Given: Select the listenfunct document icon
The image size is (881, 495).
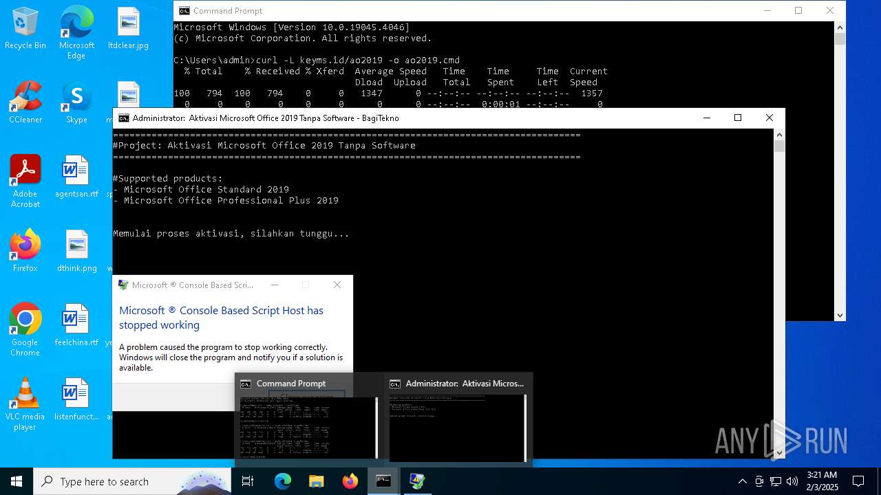Looking at the screenshot, I should pyautogui.click(x=76, y=399).
